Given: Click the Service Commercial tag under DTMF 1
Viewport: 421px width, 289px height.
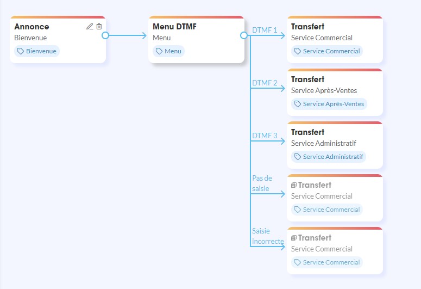Looking at the screenshot, I should [x=326, y=51].
